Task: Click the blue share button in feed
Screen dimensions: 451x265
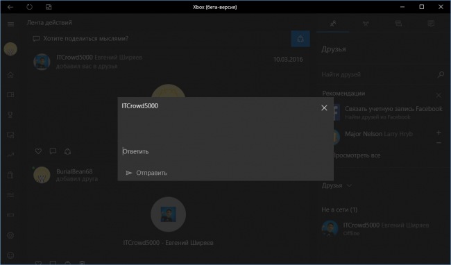Action: 300,39
